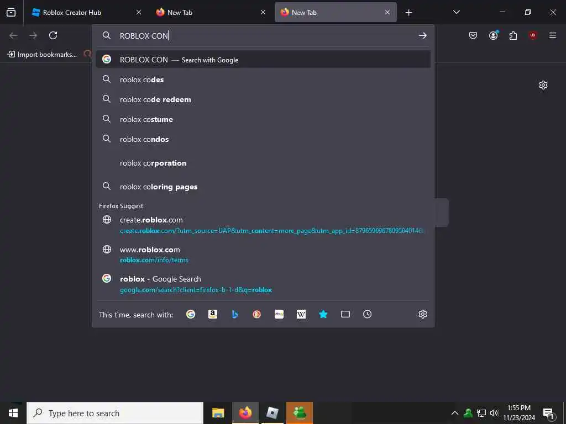Viewport: 566px width, 424px height.
Task: Close the Roblox Creator Hub tab
Action: point(139,12)
